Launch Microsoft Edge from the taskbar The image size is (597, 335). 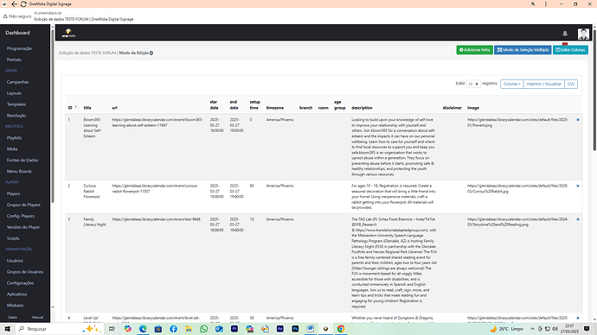coord(143,329)
